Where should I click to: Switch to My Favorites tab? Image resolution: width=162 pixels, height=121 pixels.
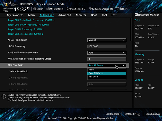[15, 15]
